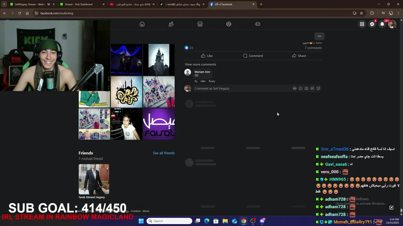
Task: Open Discord from taskbar
Action: pos(262,221)
